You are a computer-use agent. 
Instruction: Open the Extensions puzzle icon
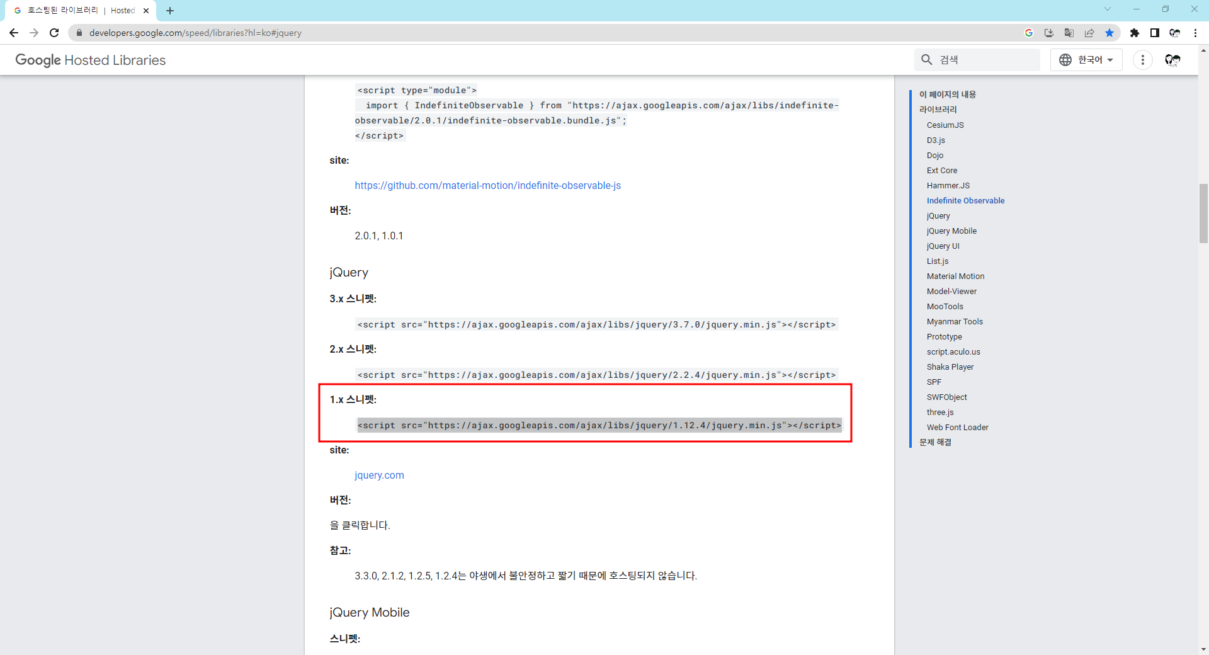tap(1135, 33)
